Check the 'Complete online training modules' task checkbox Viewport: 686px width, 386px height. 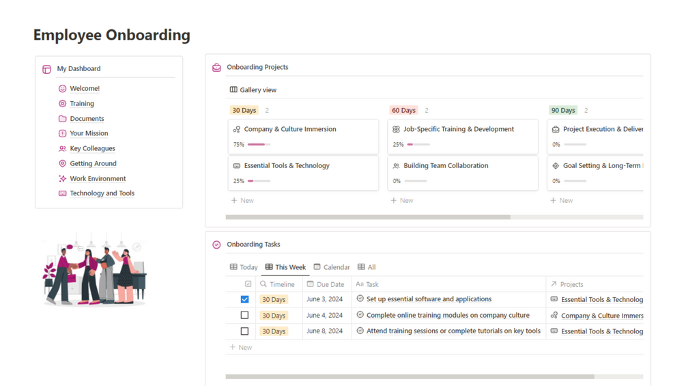[244, 316]
